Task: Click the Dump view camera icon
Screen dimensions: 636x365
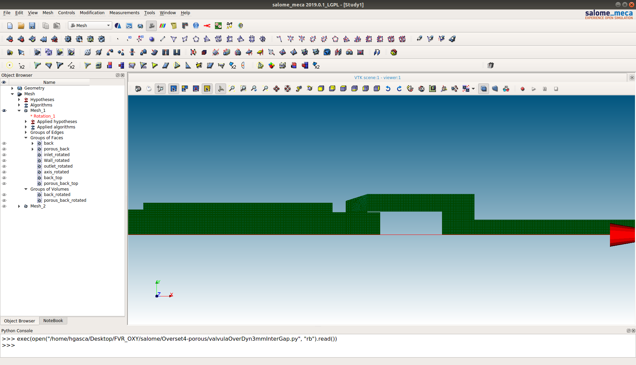Action: click(138, 89)
